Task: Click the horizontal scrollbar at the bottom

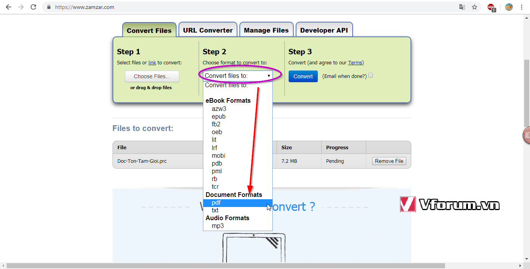Action: point(226,266)
